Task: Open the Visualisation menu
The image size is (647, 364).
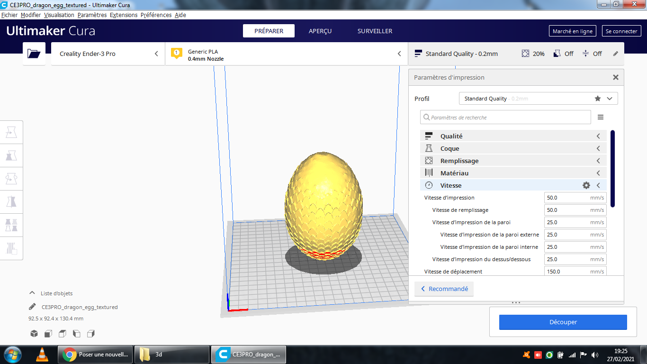Action: (x=59, y=15)
